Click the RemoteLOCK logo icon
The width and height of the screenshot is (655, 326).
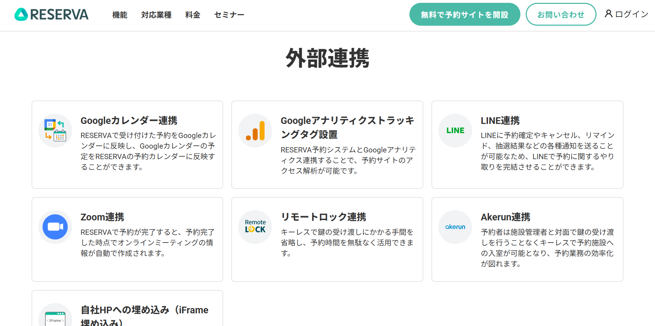click(255, 227)
